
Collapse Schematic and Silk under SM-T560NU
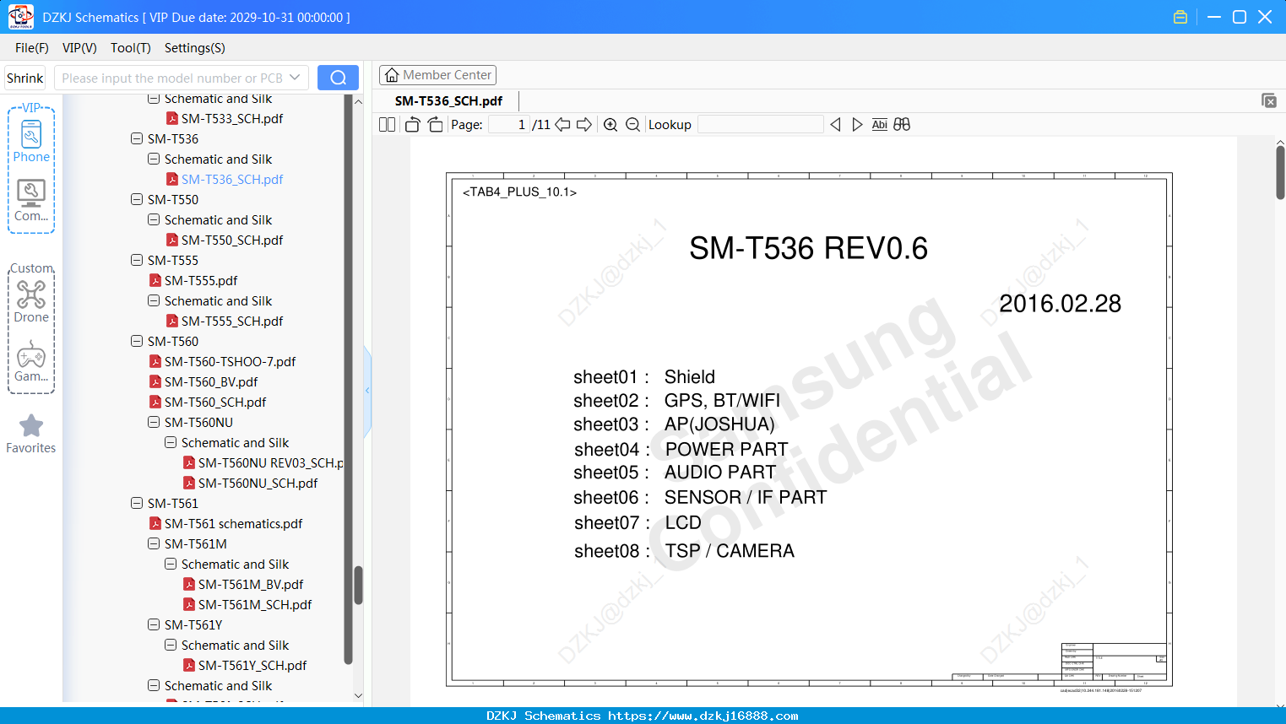coord(171,443)
